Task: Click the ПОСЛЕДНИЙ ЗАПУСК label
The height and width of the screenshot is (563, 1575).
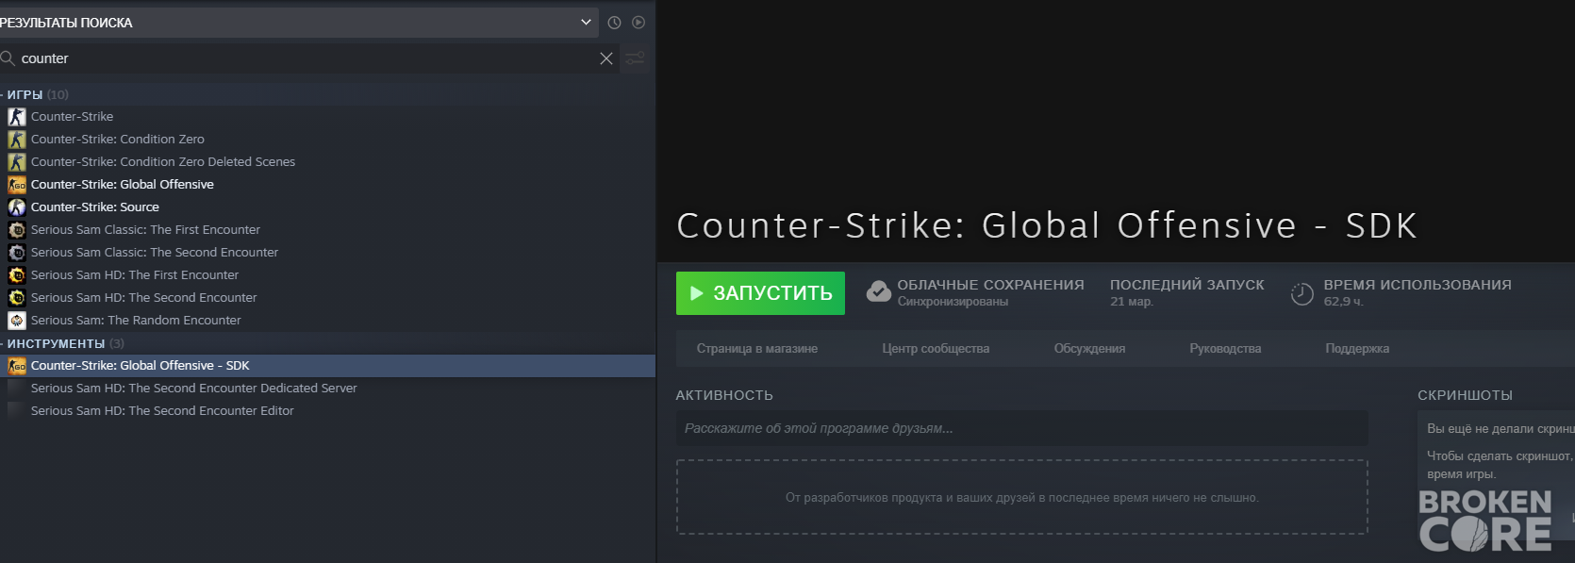Action: click(x=1187, y=285)
